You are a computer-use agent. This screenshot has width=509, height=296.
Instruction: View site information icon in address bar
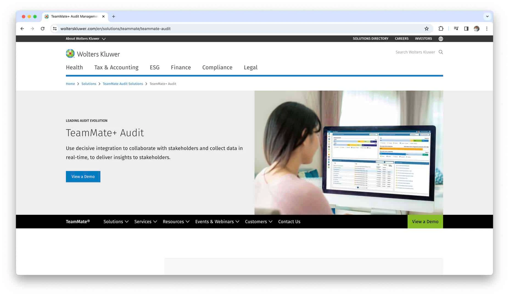pos(55,29)
